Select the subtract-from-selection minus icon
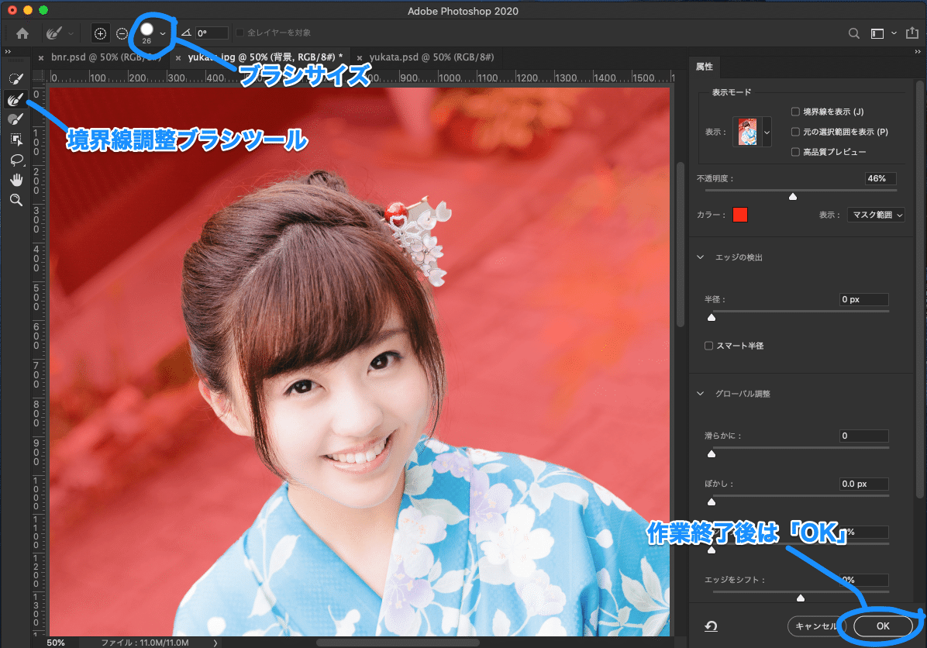The width and height of the screenshot is (927, 648). click(x=122, y=33)
